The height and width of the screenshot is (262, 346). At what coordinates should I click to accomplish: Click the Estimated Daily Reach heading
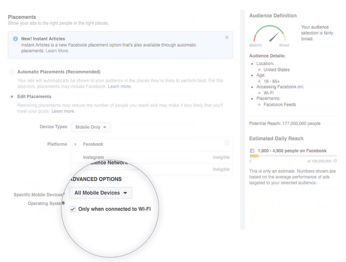click(276, 138)
